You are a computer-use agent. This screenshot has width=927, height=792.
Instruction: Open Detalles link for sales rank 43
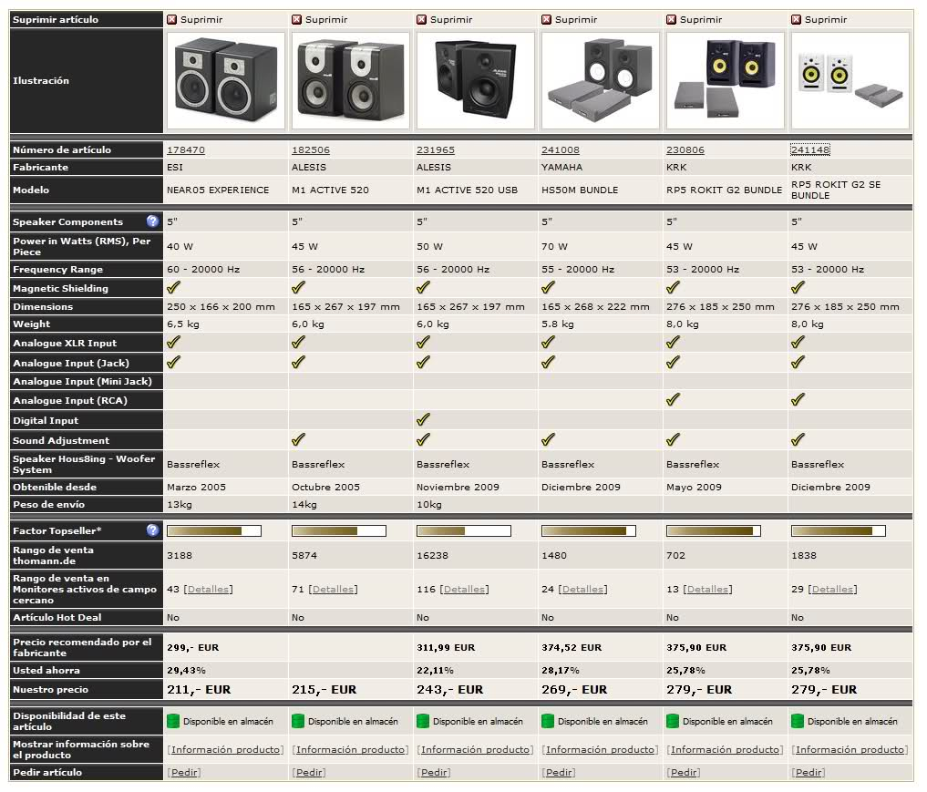point(208,590)
